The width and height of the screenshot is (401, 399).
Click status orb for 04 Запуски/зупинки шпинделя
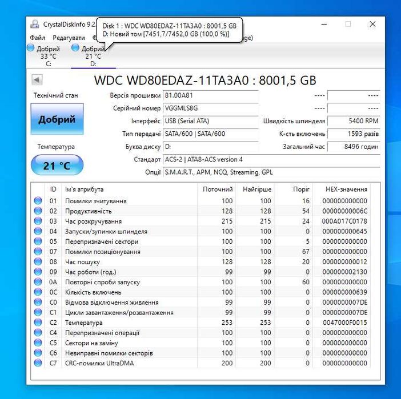point(38,231)
